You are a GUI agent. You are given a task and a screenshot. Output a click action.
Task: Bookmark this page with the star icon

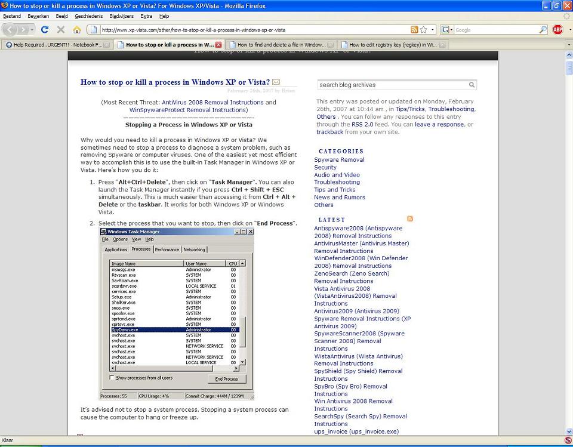tap(424, 30)
